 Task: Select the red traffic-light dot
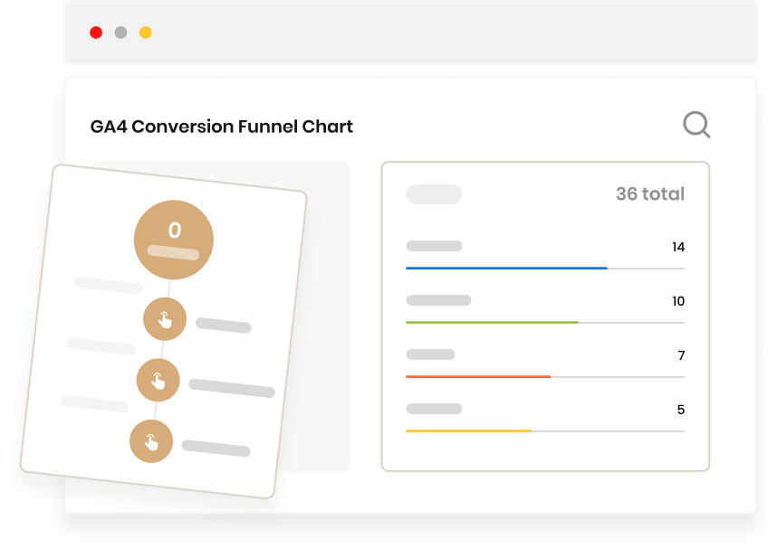click(96, 31)
